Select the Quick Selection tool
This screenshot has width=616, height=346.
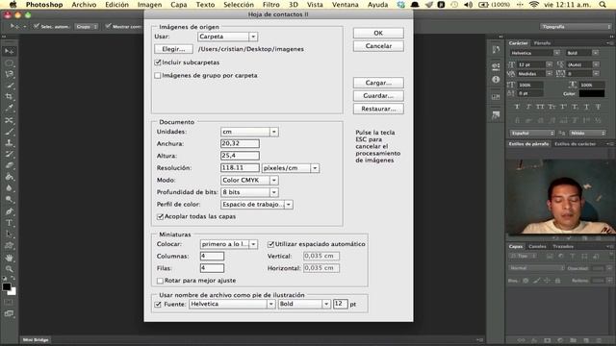9,86
